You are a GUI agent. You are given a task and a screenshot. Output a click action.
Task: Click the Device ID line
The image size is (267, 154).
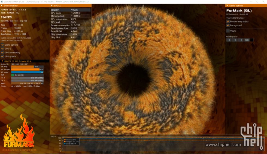pyautogui.click(x=14, y=64)
